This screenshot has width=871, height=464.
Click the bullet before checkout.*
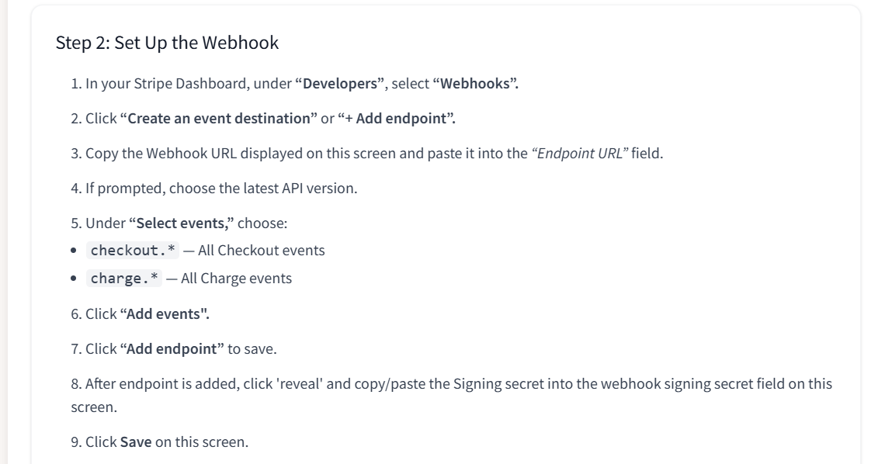74,251
